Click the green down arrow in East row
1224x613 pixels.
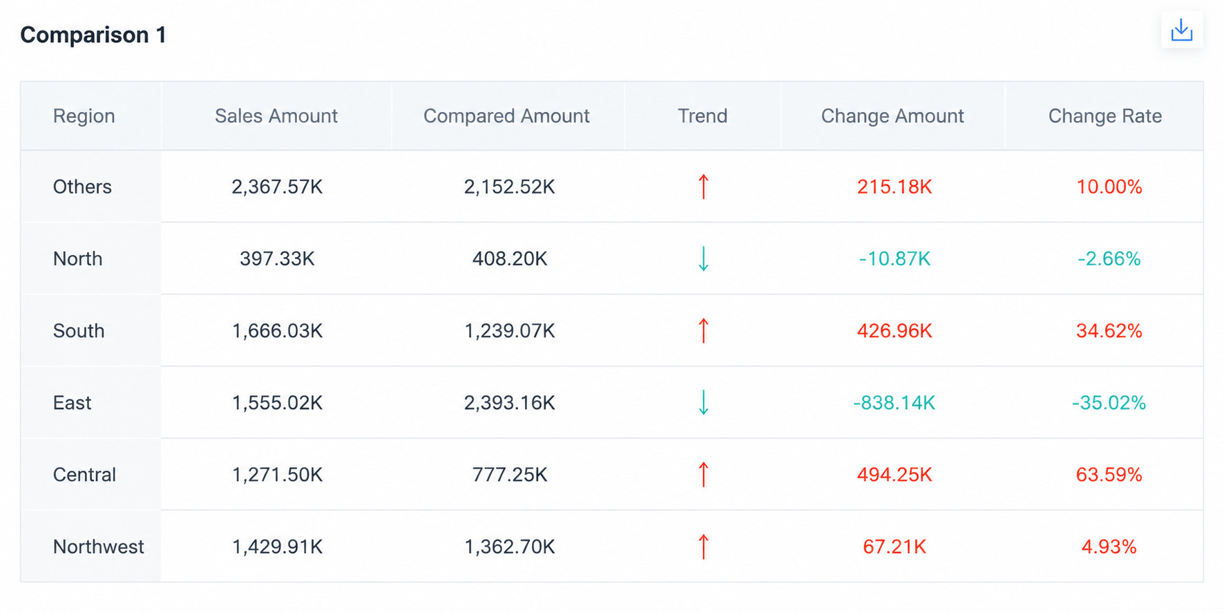[x=703, y=402]
